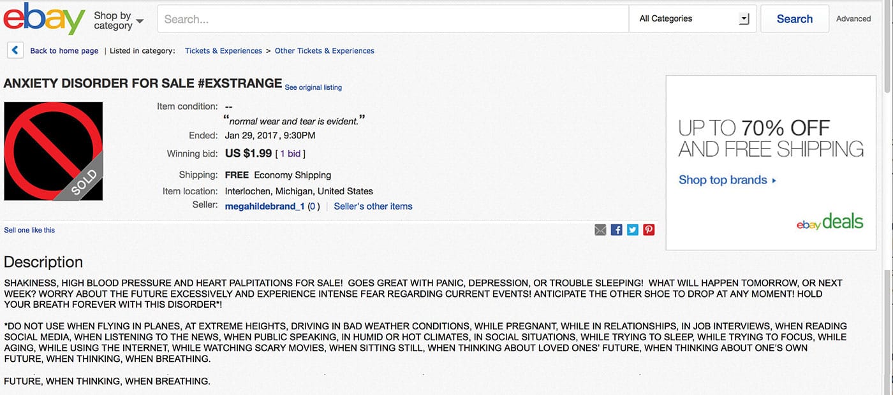Click the eBay logo
893x395 pixels.
[44, 18]
